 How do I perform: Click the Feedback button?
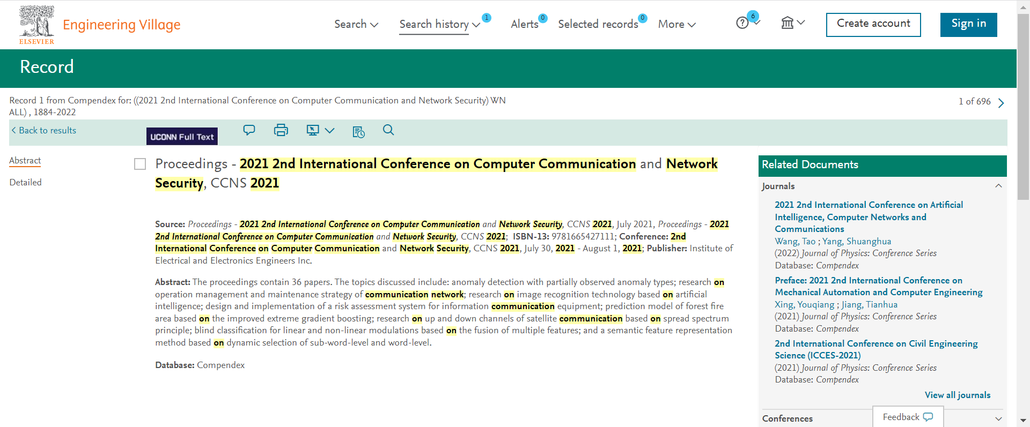coord(908,417)
